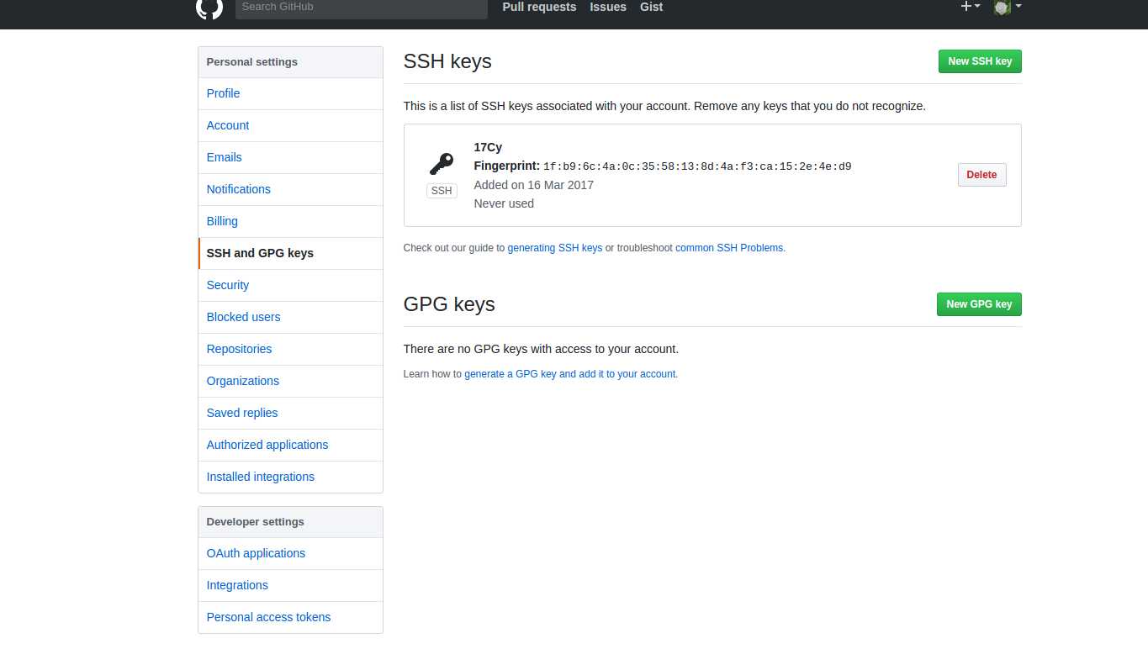
Task: Select Profile in Personal settings
Action: click(x=290, y=93)
